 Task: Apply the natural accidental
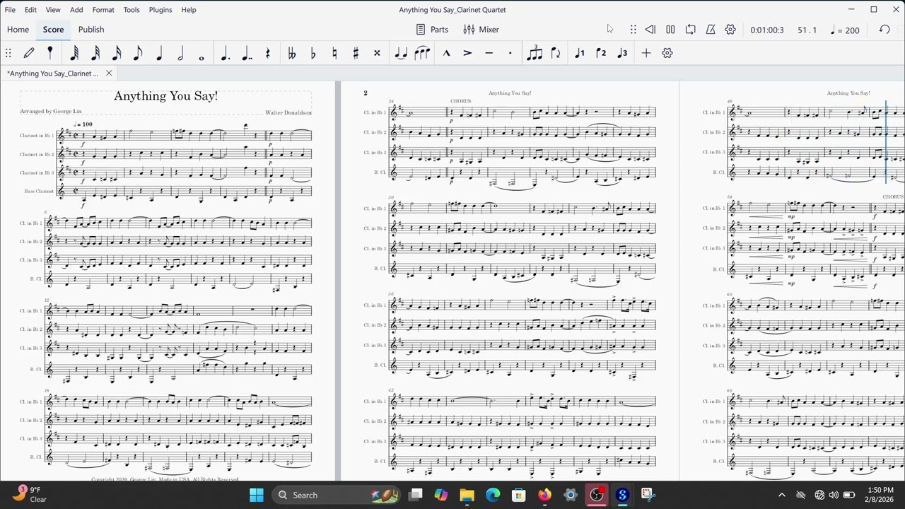[334, 53]
